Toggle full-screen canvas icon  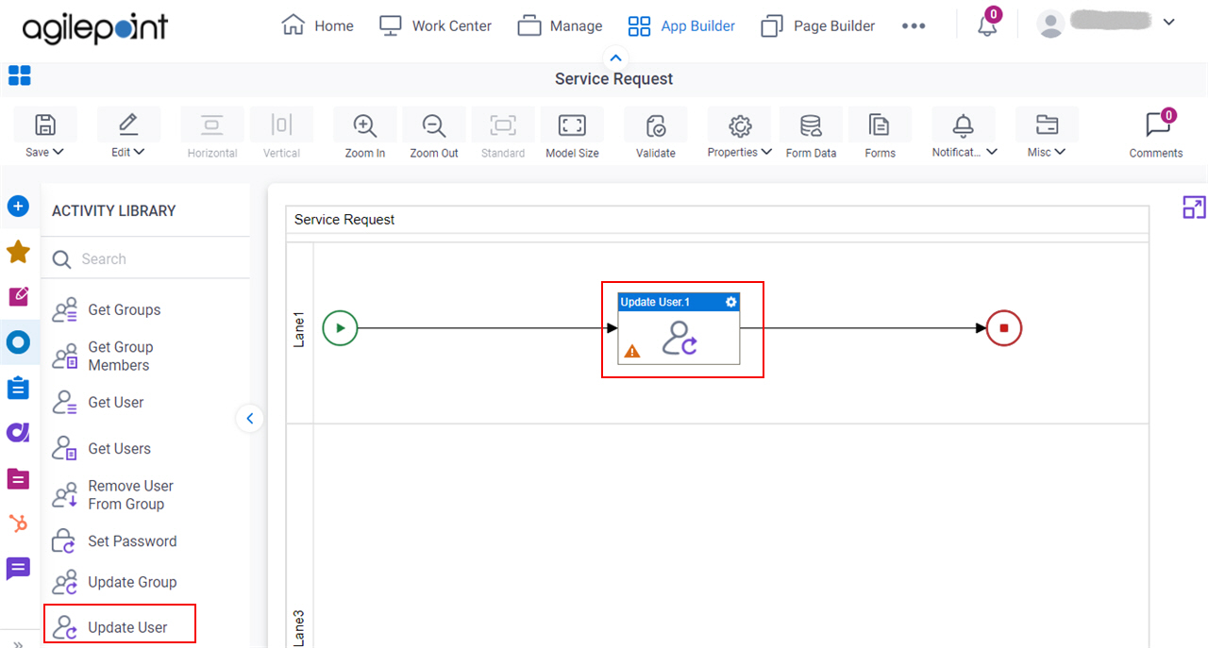1194,208
